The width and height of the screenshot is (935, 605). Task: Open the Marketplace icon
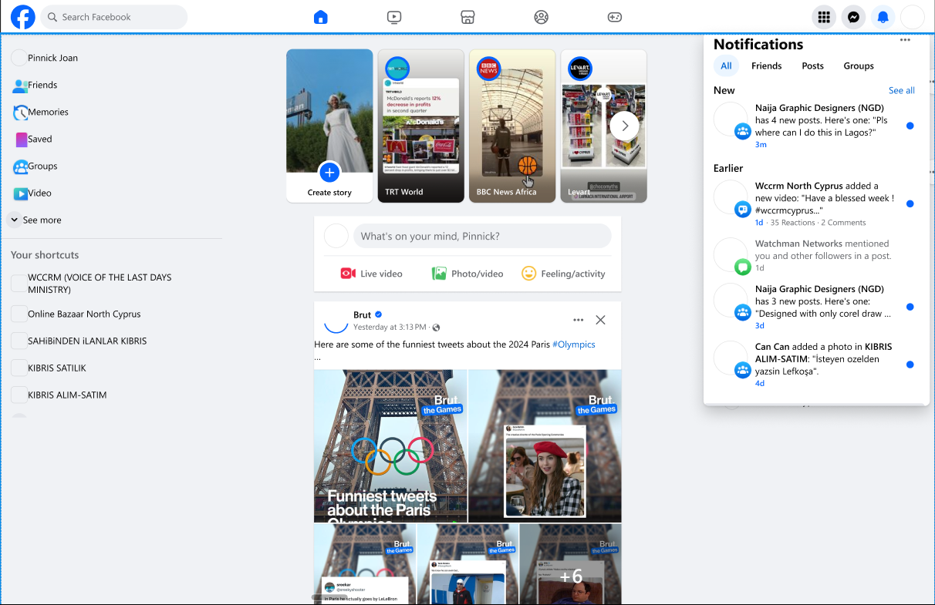coord(467,17)
